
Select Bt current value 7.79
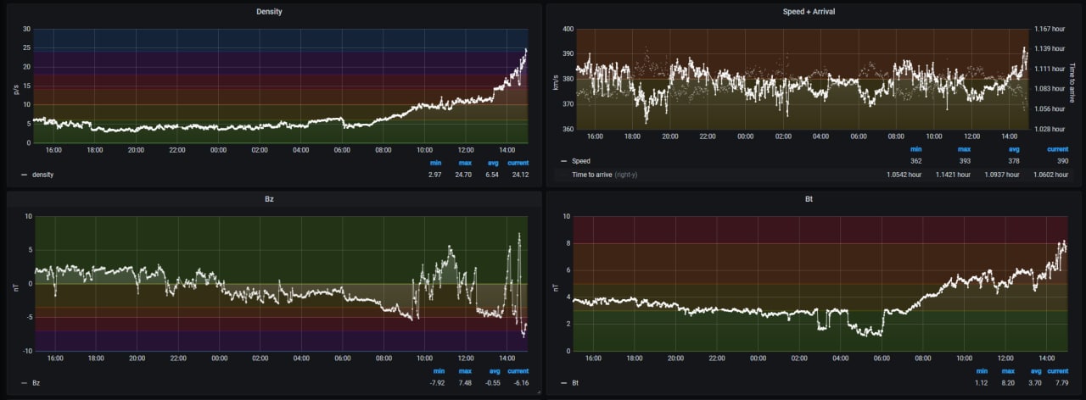coord(1061,383)
